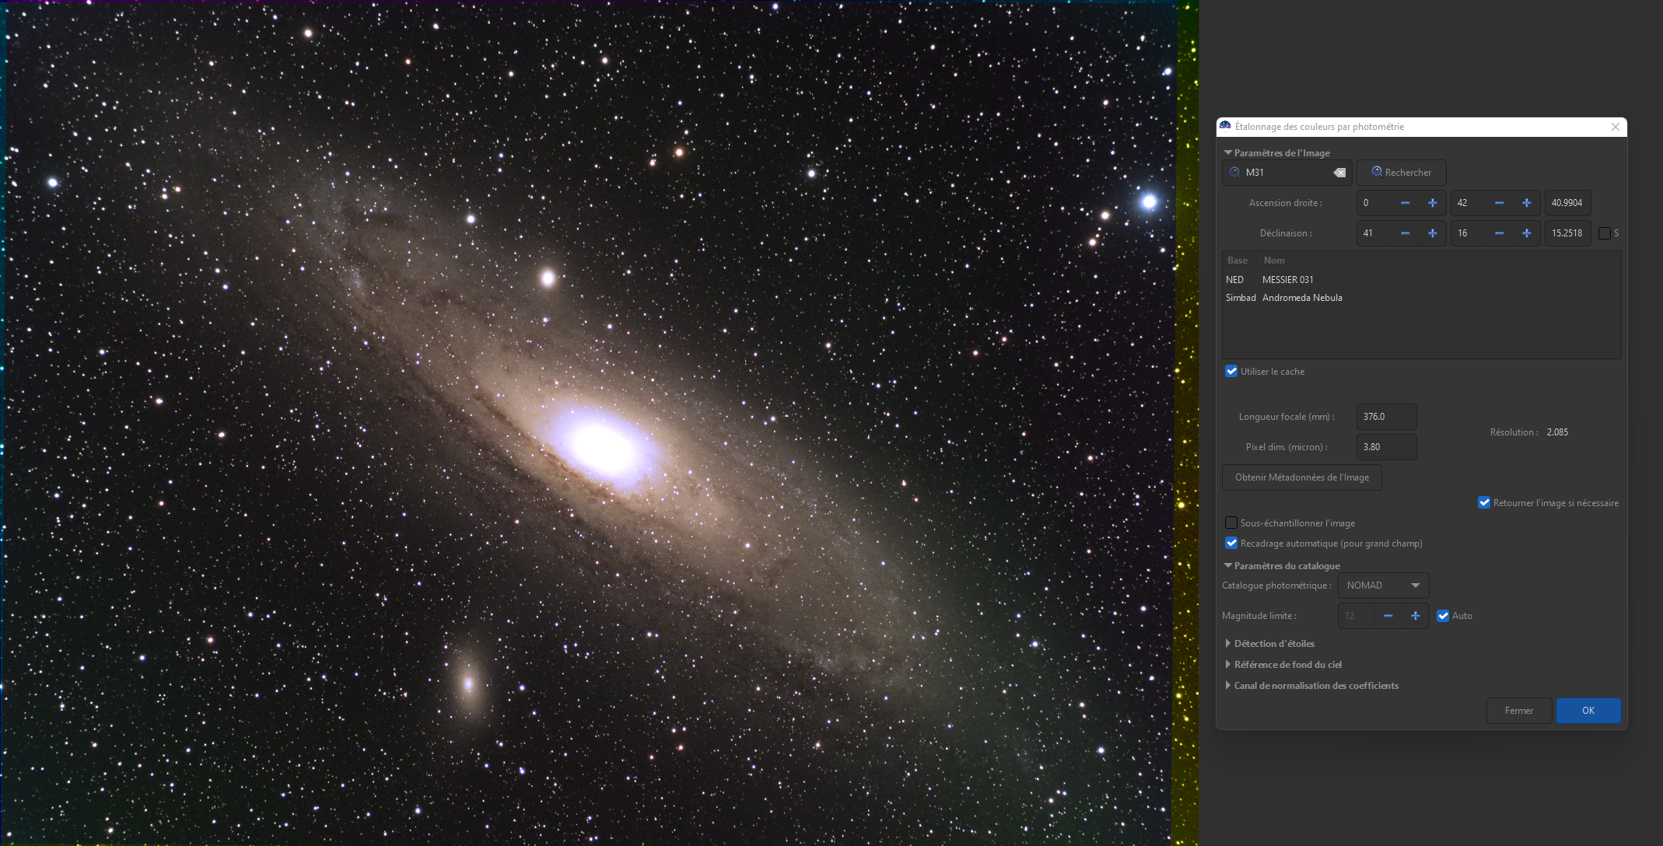Increase right ascension hours with plus
This screenshot has width=1663, height=846.
click(1432, 203)
